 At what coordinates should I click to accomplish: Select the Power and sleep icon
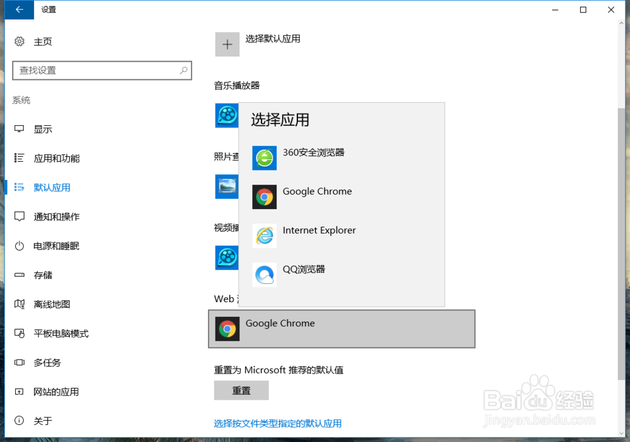tap(20, 246)
